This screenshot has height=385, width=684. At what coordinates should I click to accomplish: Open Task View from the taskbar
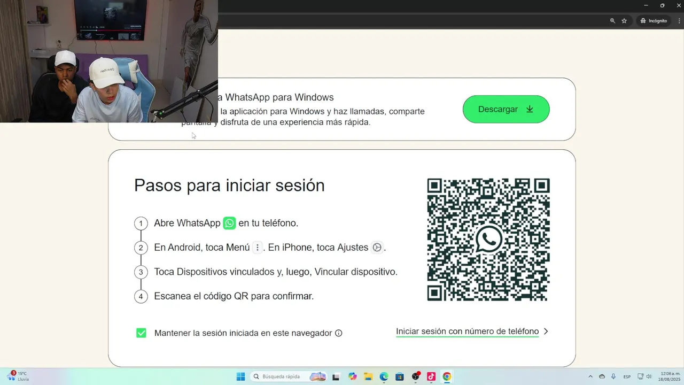pos(336,376)
